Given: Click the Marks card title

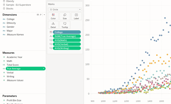Looking at the screenshot, I should (51, 4).
